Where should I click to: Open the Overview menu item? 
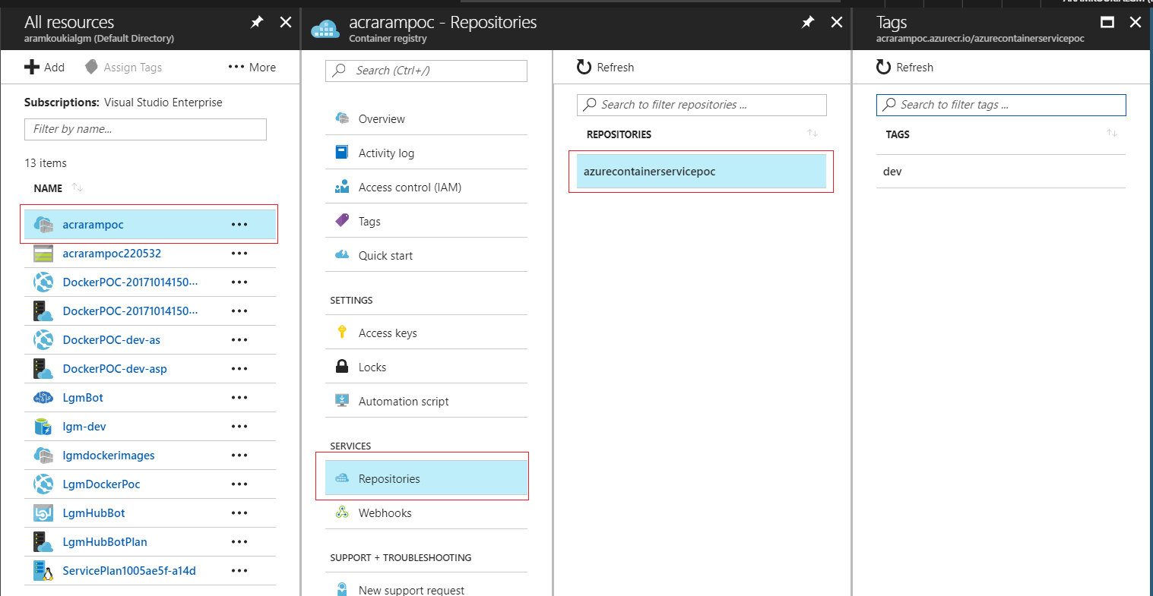click(x=426, y=118)
